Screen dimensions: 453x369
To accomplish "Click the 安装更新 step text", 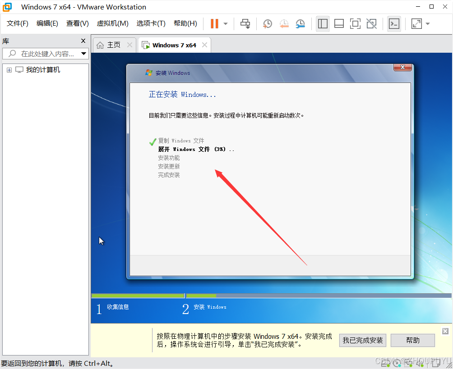I will point(169,166).
